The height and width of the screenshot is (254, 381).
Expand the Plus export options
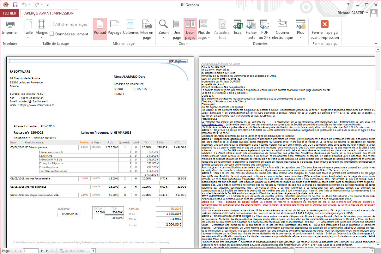[x=300, y=29]
